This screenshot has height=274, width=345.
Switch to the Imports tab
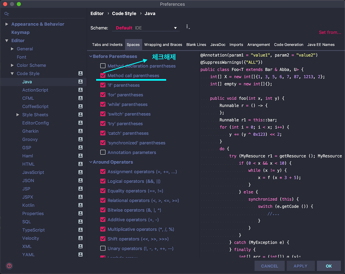(236, 45)
